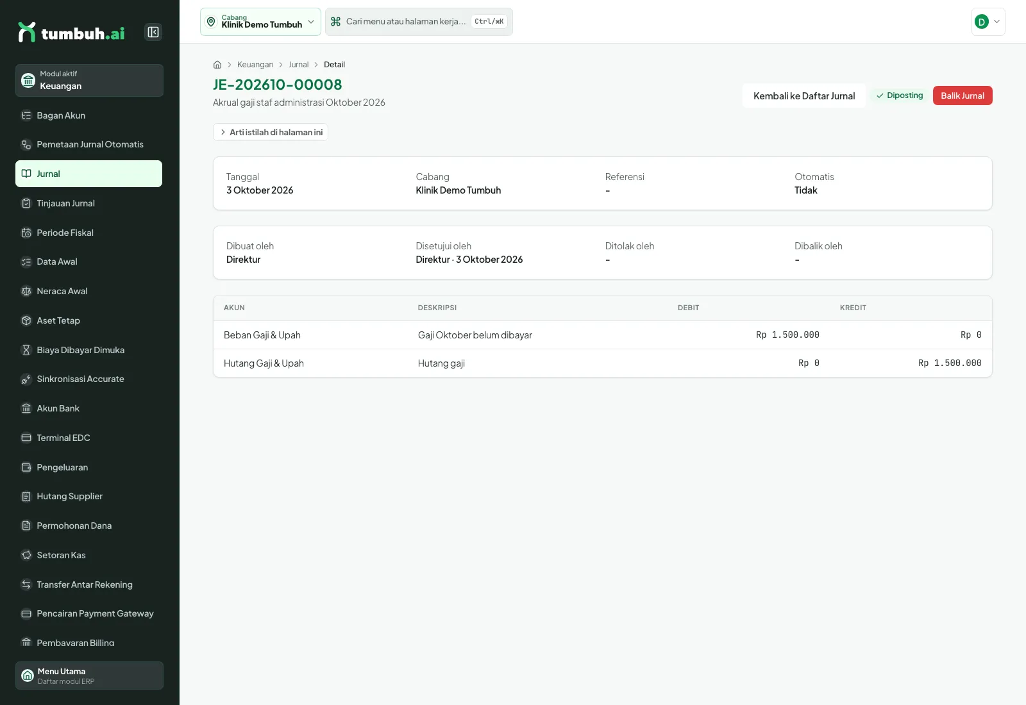Click the Sinkronisasi Accurate plug icon
This screenshot has height=705, width=1026.
pyautogui.click(x=26, y=379)
